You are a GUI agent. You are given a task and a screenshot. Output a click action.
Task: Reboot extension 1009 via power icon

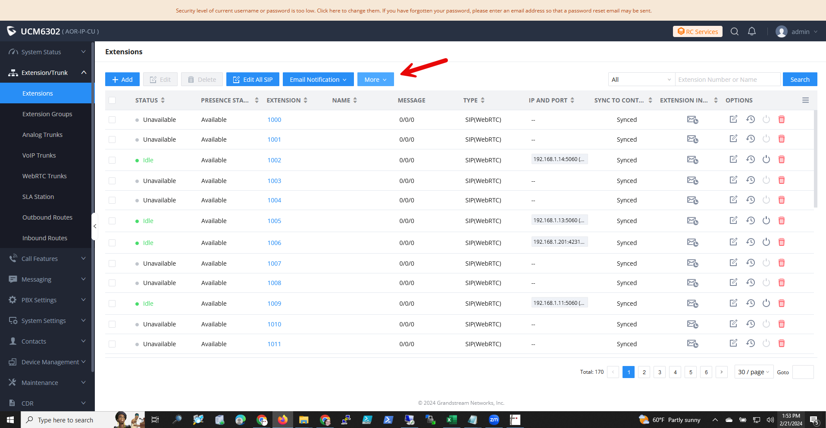(x=766, y=303)
